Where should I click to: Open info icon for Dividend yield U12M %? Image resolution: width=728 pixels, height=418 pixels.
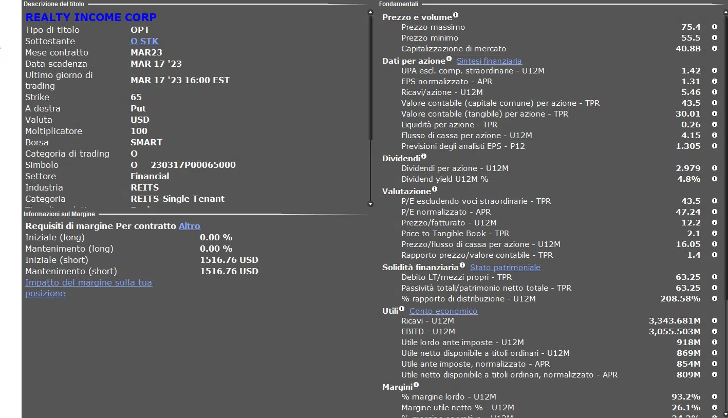click(714, 179)
